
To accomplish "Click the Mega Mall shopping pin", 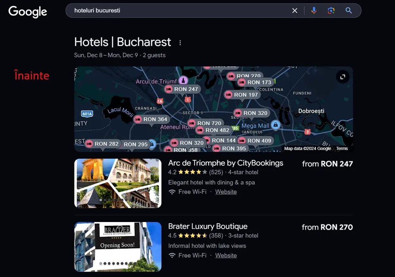I will click(276, 125).
